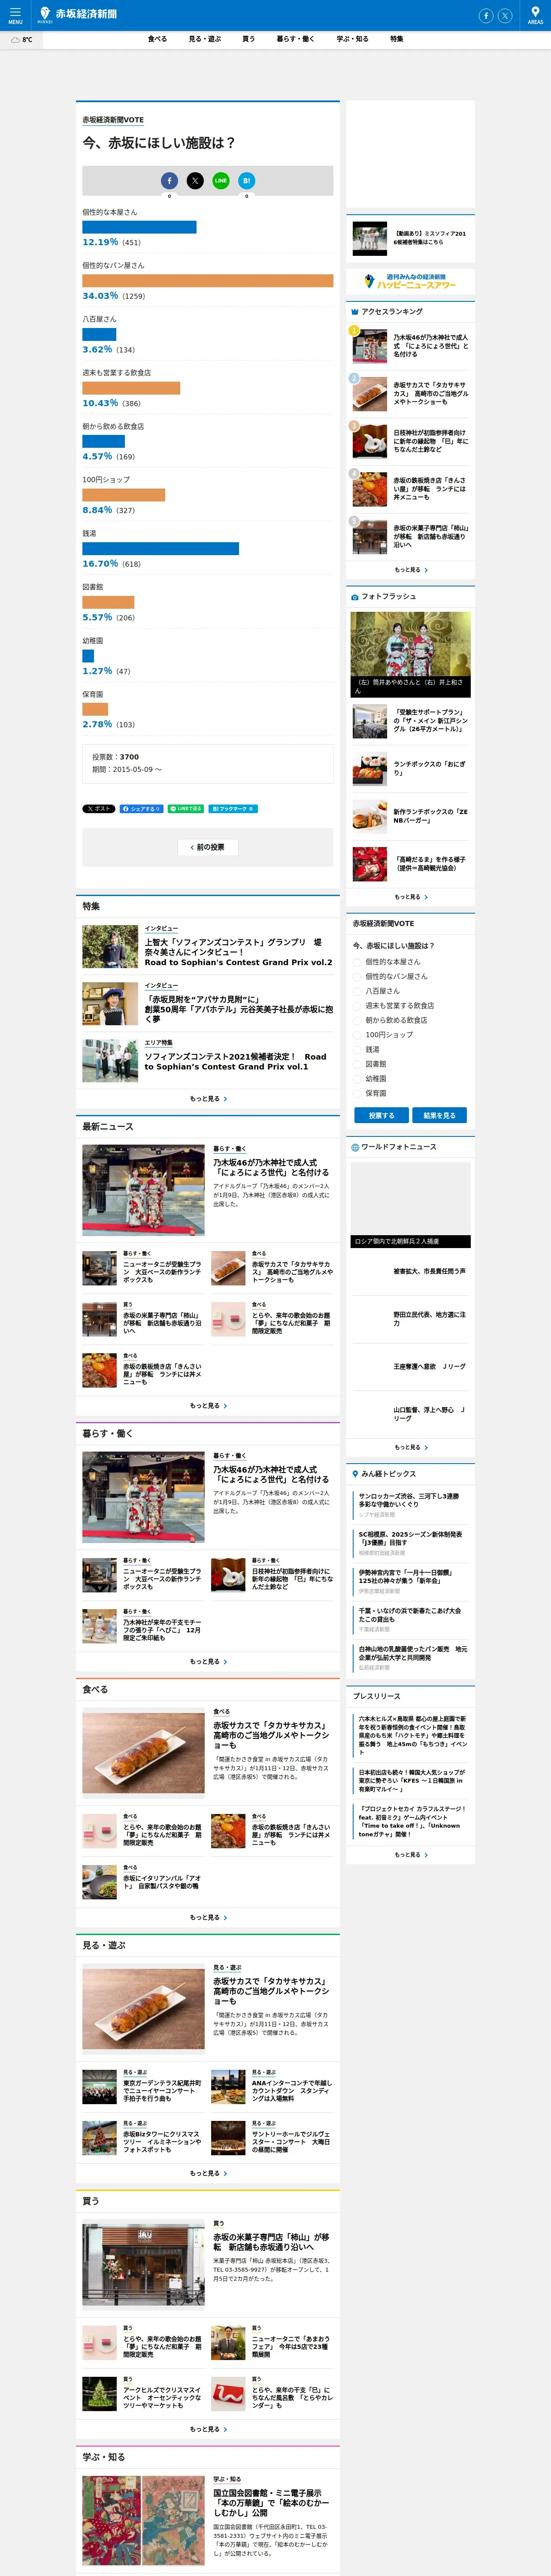Image resolution: width=551 pixels, height=2576 pixels.
Task: Click blue bar for 個性的な本屋さん 12.19%
Action: tap(139, 227)
